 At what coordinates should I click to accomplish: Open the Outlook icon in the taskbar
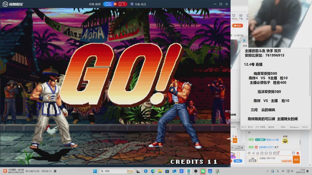point(174,171)
